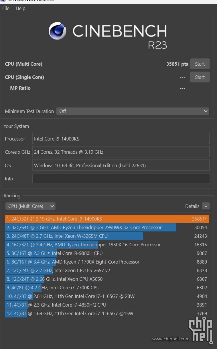Screen dimensions: 217x349
Task: Start the CPU Multi Core test
Action: click(x=200, y=64)
